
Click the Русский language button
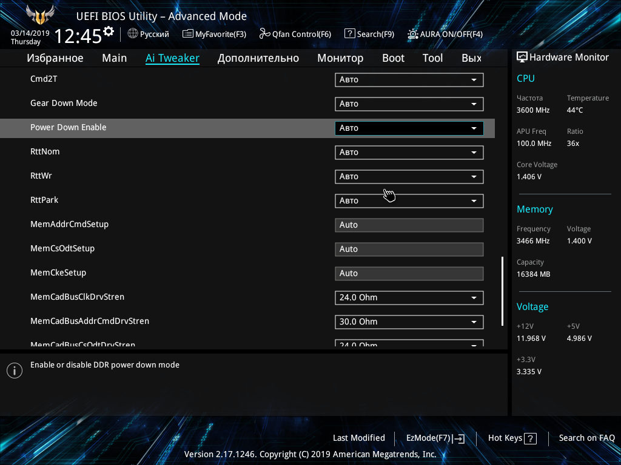pyautogui.click(x=149, y=34)
